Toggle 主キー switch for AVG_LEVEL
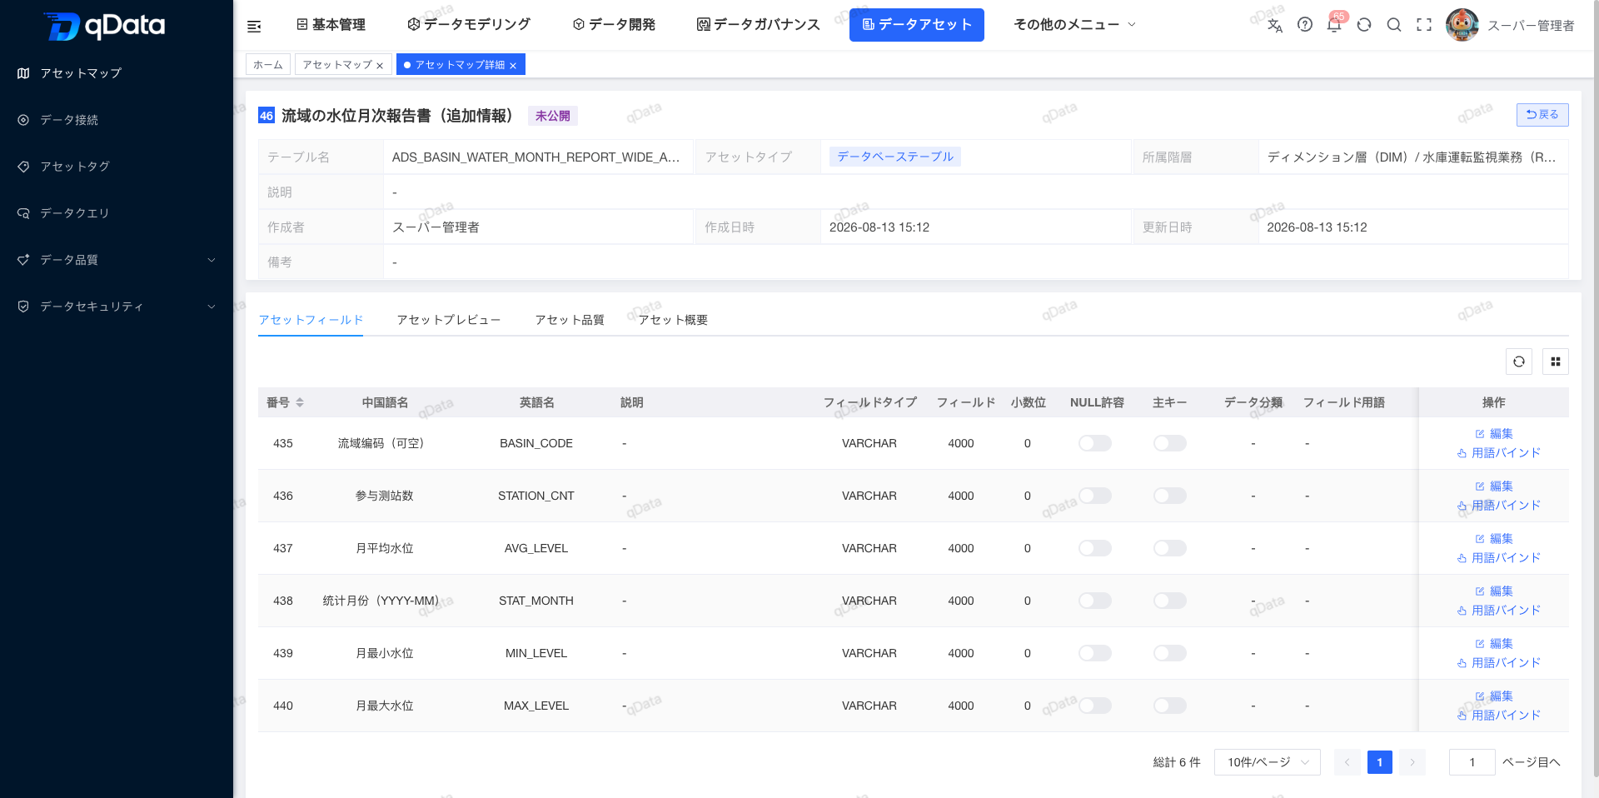The width and height of the screenshot is (1599, 798). tap(1170, 548)
